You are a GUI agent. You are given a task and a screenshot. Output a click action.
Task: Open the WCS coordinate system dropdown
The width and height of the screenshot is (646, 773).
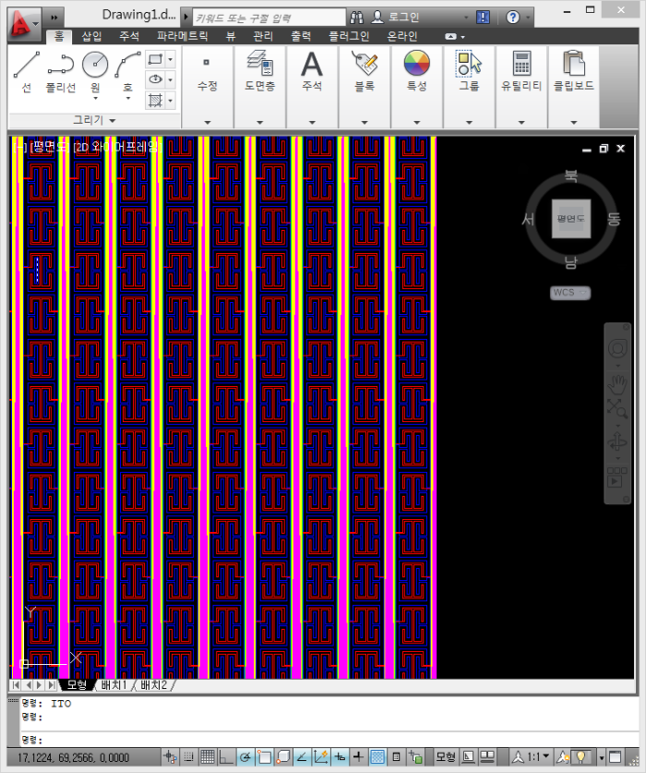click(570, 293)
